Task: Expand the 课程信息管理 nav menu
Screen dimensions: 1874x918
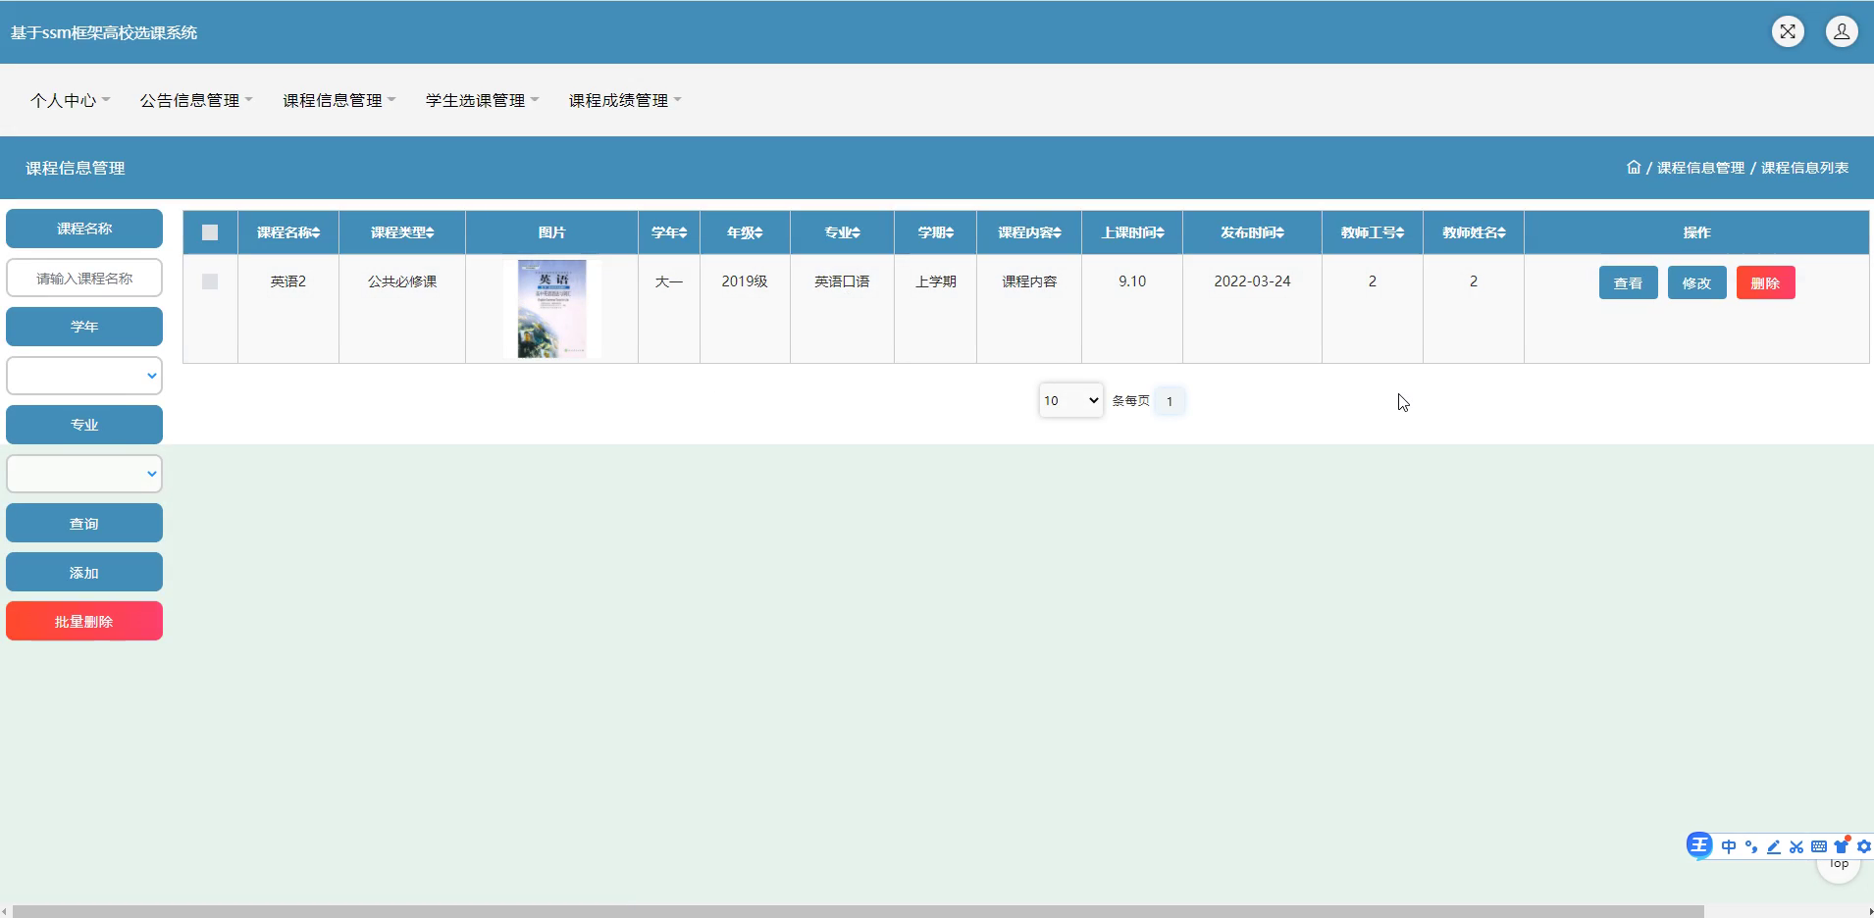Action: [x=339, y=100]
